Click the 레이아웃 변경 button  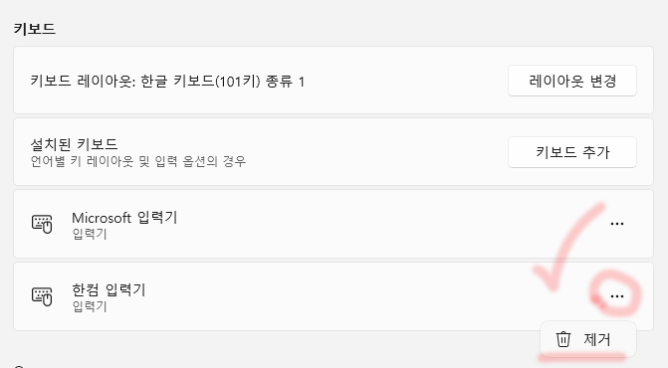click(x=572, y=81)
